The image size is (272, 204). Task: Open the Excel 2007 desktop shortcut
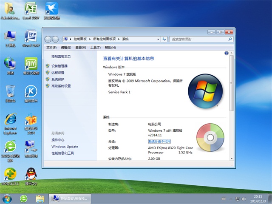(x=30, y=10)
